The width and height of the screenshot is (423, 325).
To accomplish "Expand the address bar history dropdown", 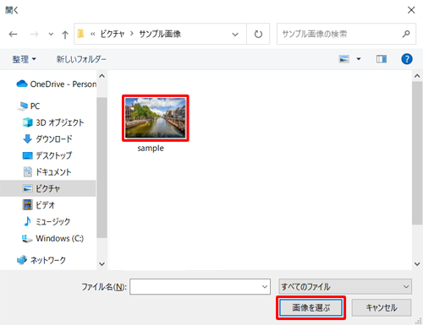I will point(235,35).
